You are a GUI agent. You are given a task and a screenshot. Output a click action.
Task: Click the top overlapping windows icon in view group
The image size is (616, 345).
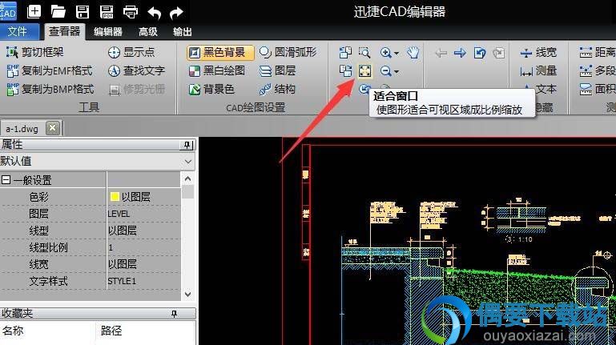(x=345, y=52)
